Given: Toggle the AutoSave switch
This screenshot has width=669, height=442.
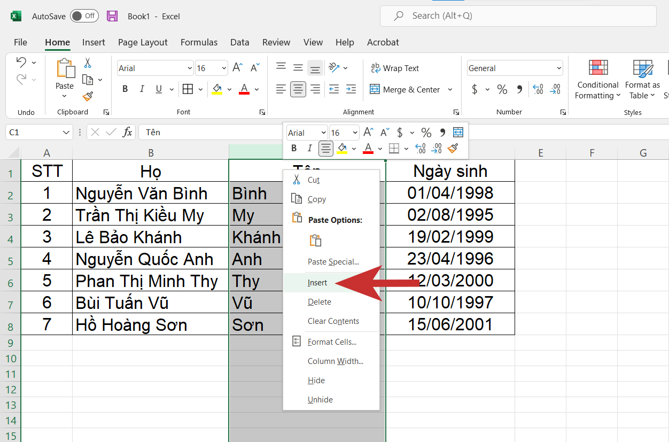Looking at the screenshot, I should pyautogui.click(x=84, y=16).
